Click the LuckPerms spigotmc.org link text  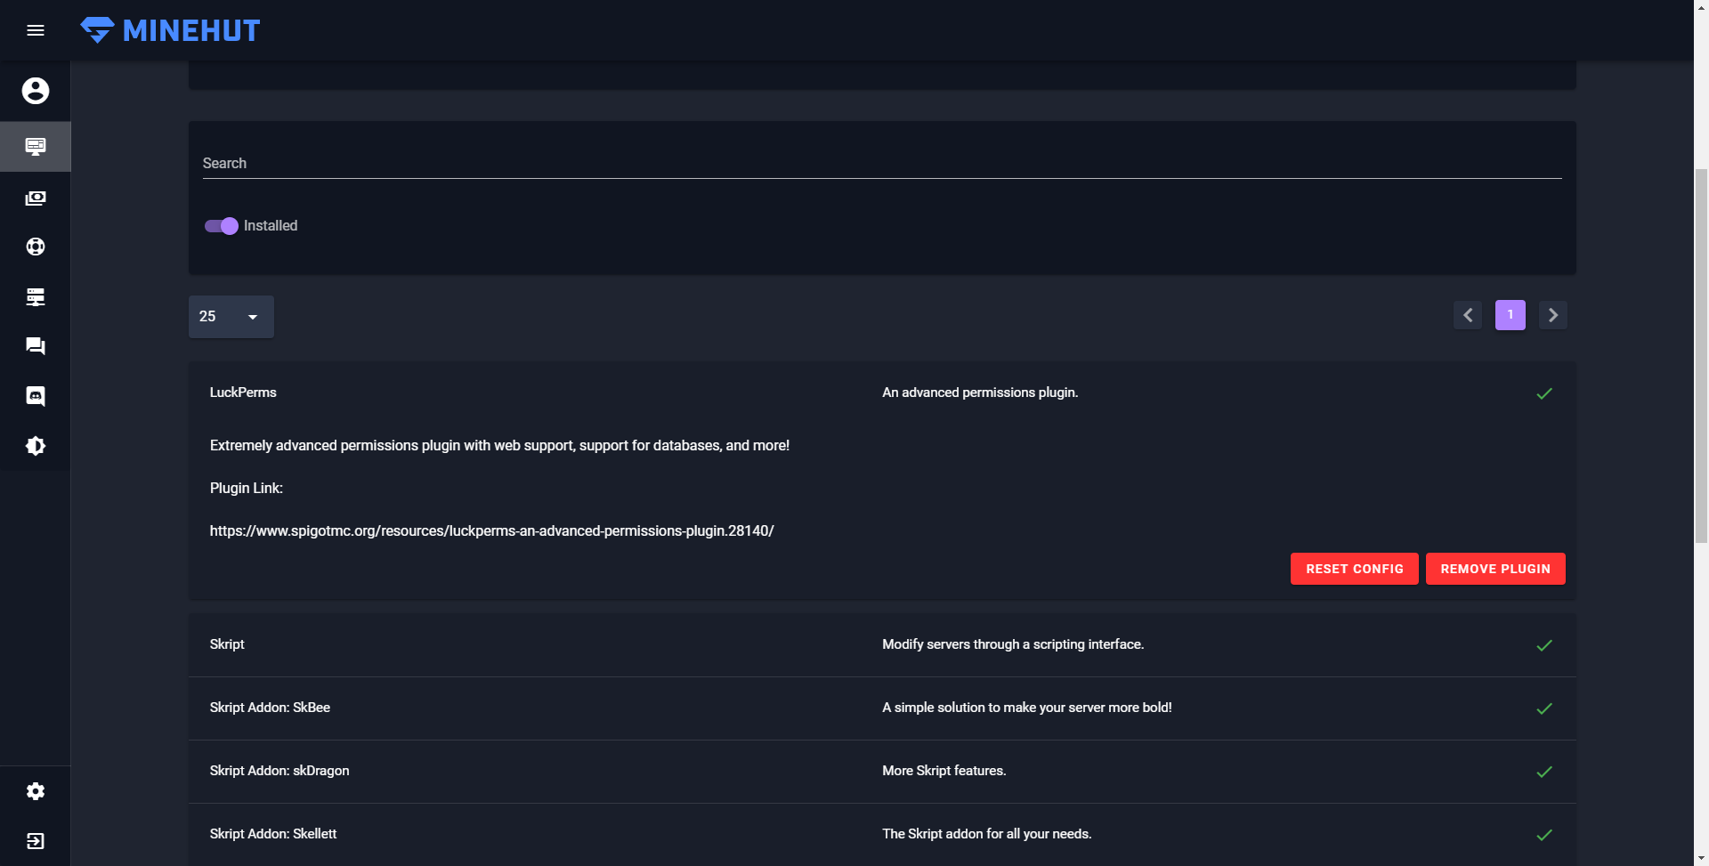tap(492, 530)
